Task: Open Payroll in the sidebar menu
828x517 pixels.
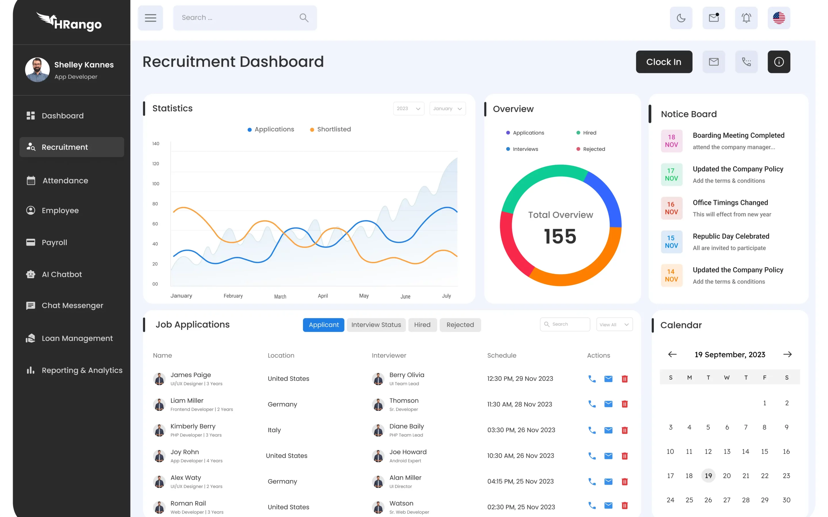Action: point(54,242)
